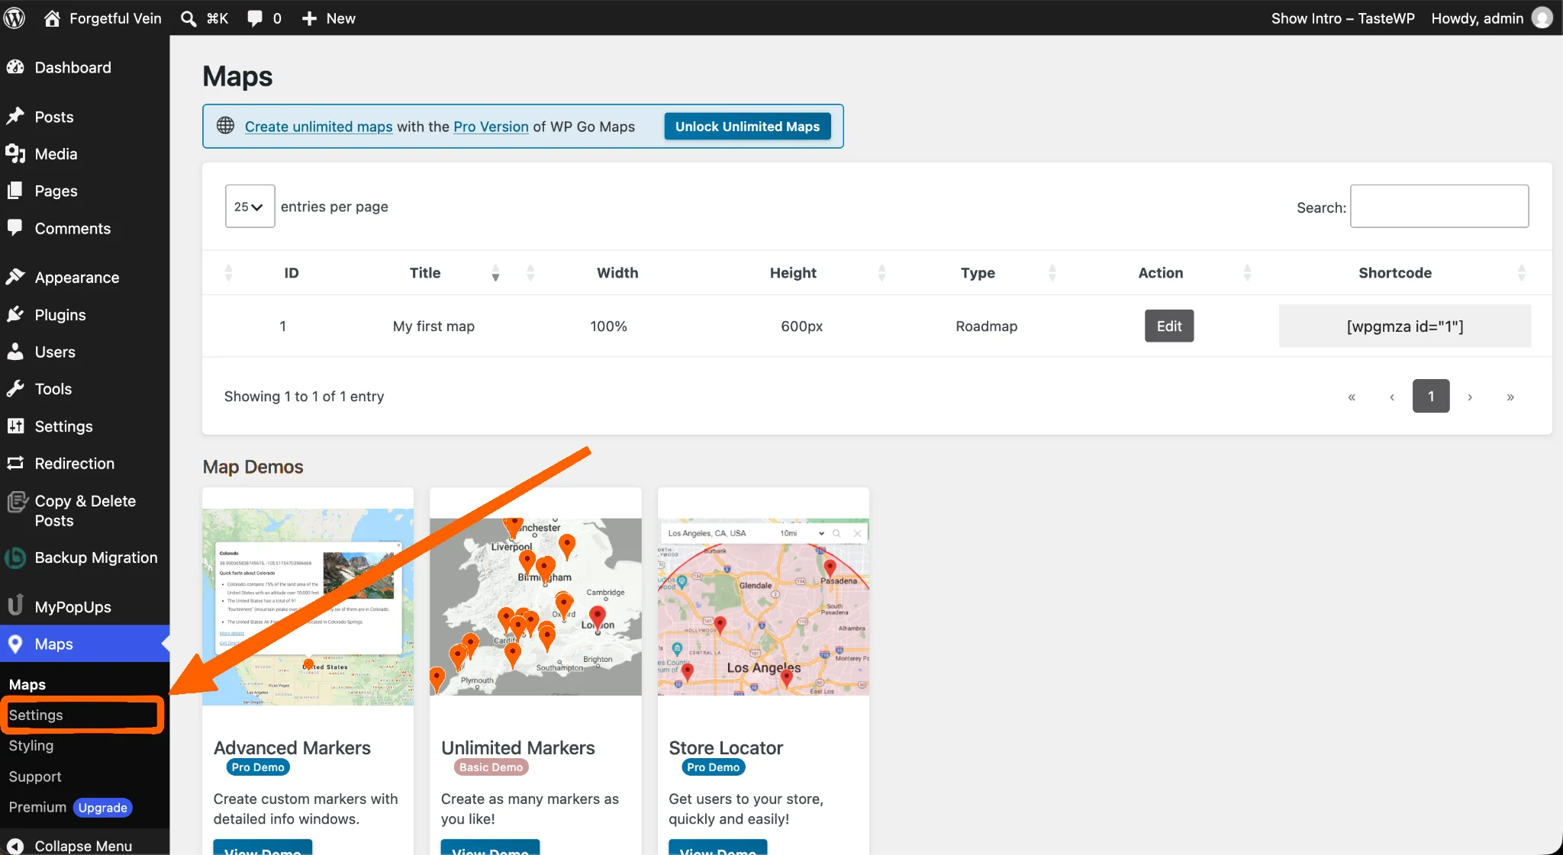The height and width of the screenshot is (855, 1563).
Task: Click the MyPopUps icon
Action: pyautogui.click(x=15, y=606)
